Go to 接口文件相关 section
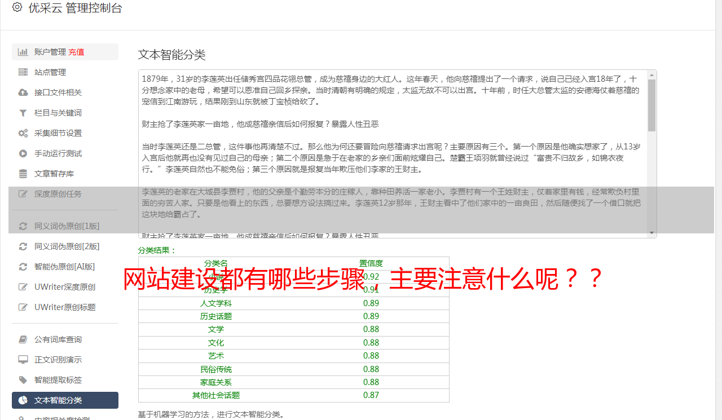Viewport: 722px width, 420px height. [65, 92]
